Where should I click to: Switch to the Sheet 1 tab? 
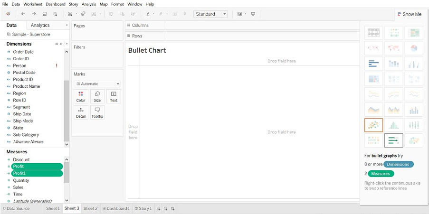pos(53,208)
